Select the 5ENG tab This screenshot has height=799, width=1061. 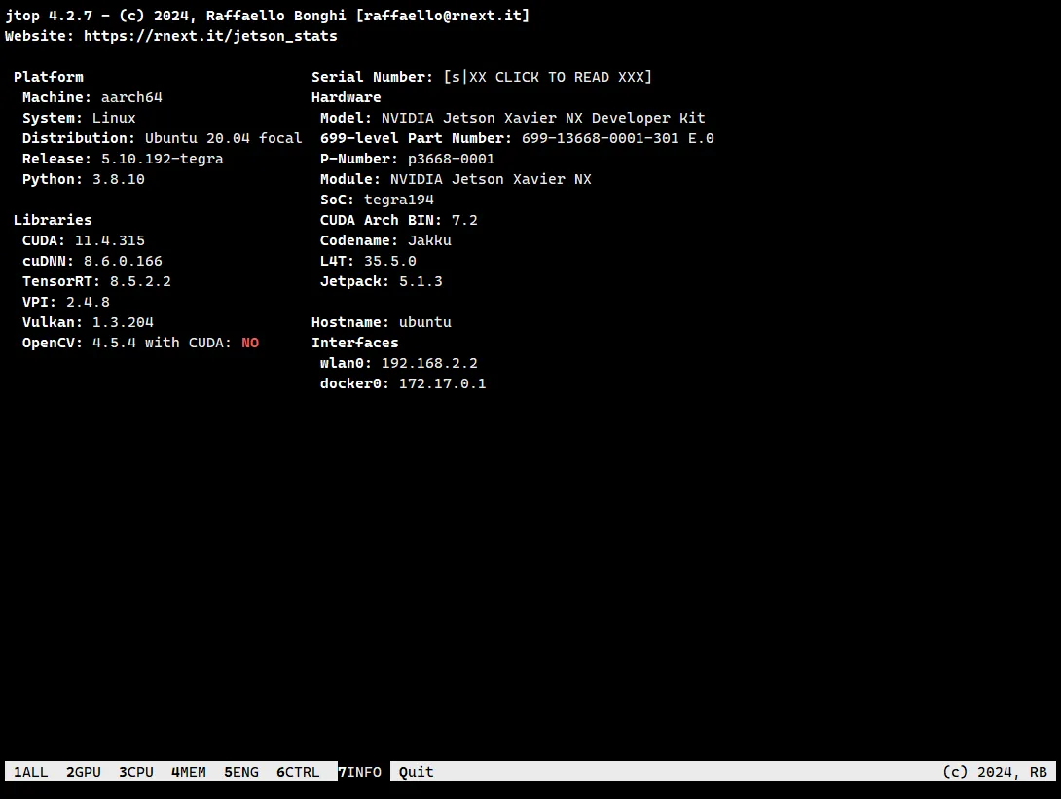pyautogui.click(x=241, y=772)
